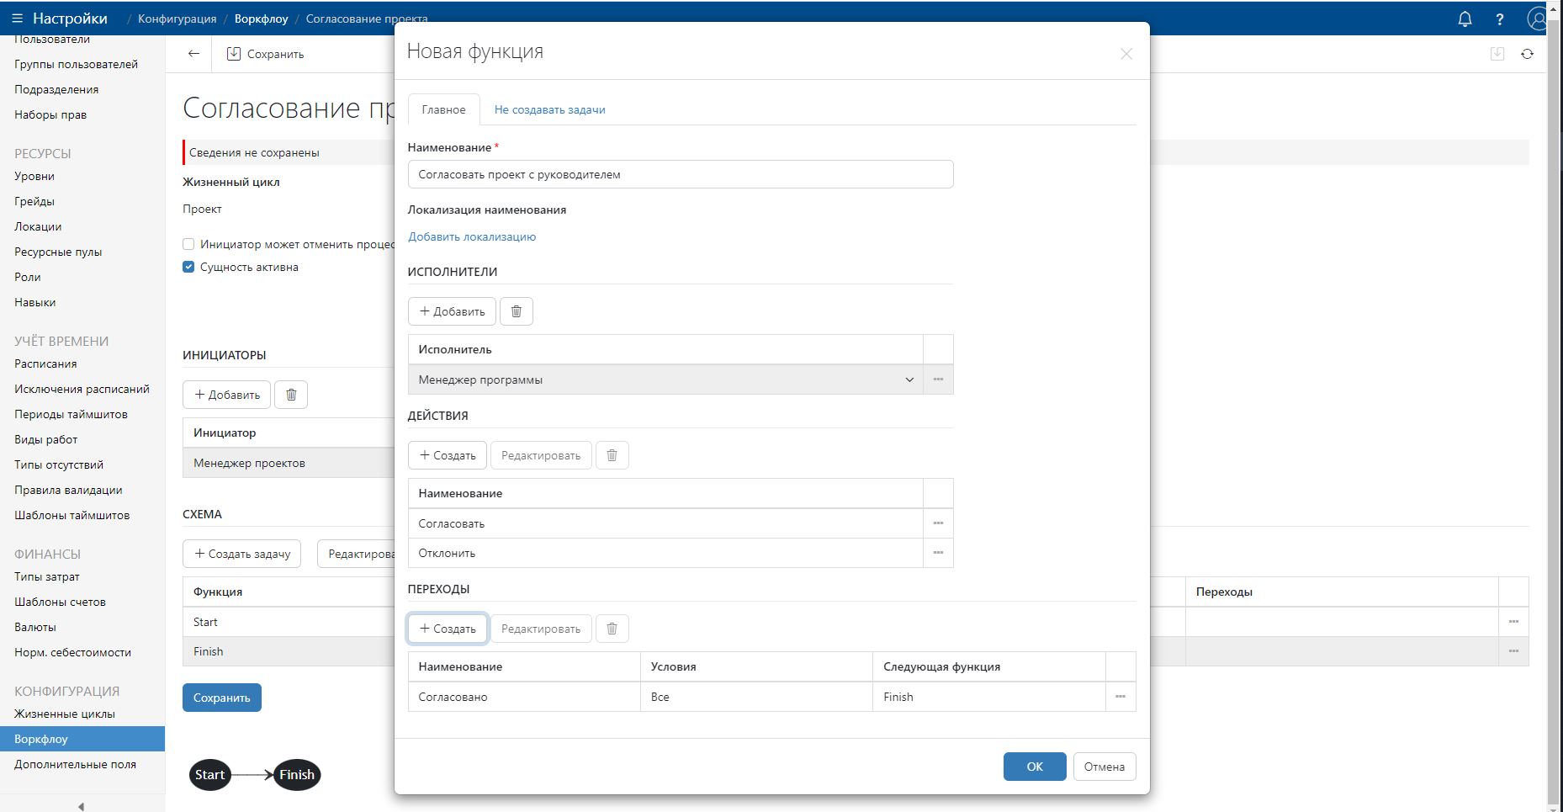Collapse sidebar with the arrow at bottom

tap(81, 806)
